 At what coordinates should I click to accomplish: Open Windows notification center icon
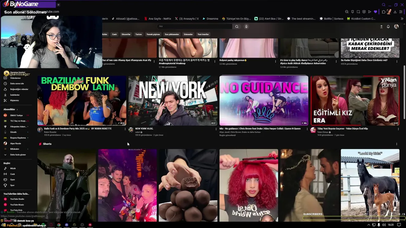tap(399, 225)
